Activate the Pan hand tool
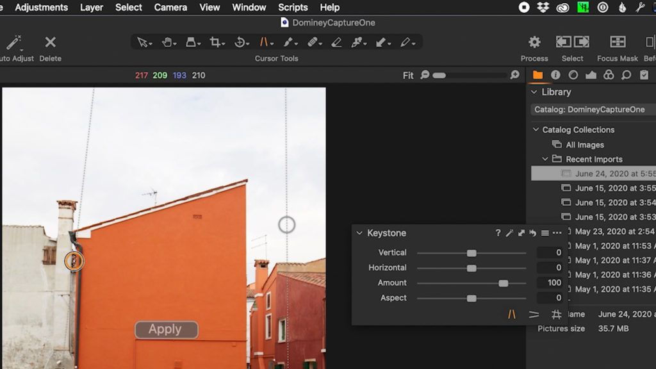 point(168,42)
